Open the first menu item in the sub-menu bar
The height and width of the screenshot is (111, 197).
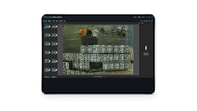coord(45,21)
